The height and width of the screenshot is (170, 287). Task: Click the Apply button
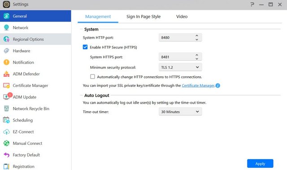click(x=260, y=164)
